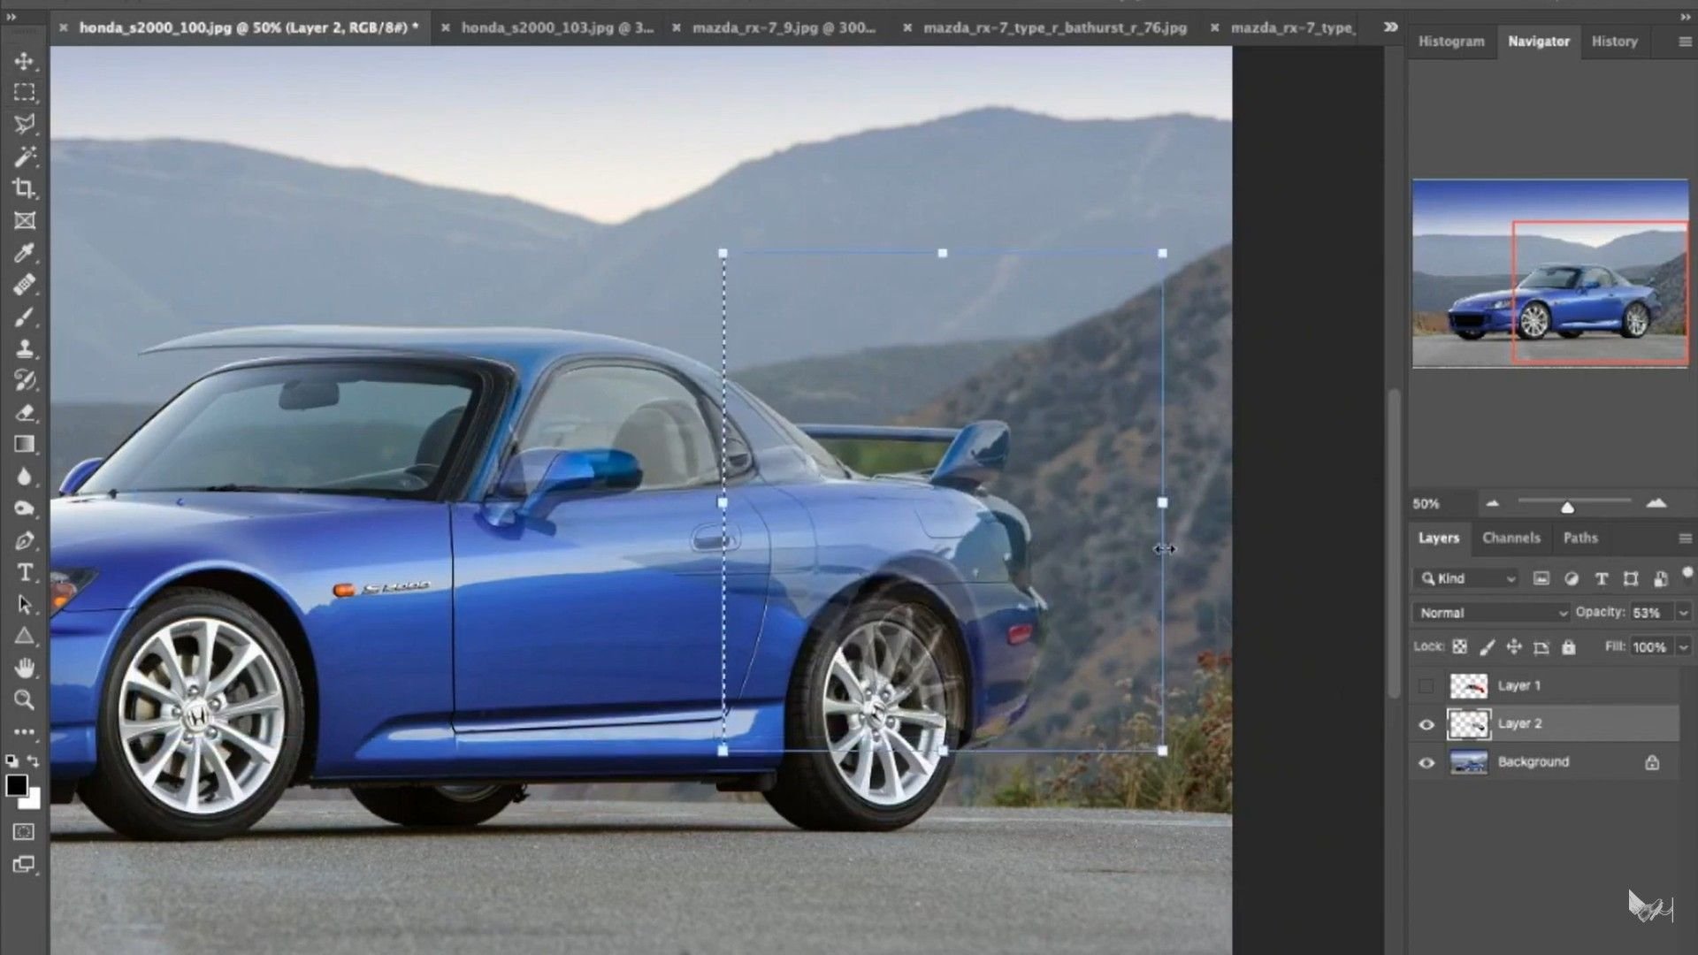Select the Hand tool

(x=24, y=668)
